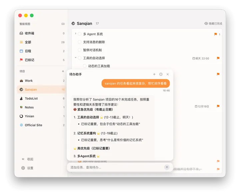This screenshot has height=196, width=240.
Task: Check off the 工具的自动选择 task
Action: (x=80, y=58)
